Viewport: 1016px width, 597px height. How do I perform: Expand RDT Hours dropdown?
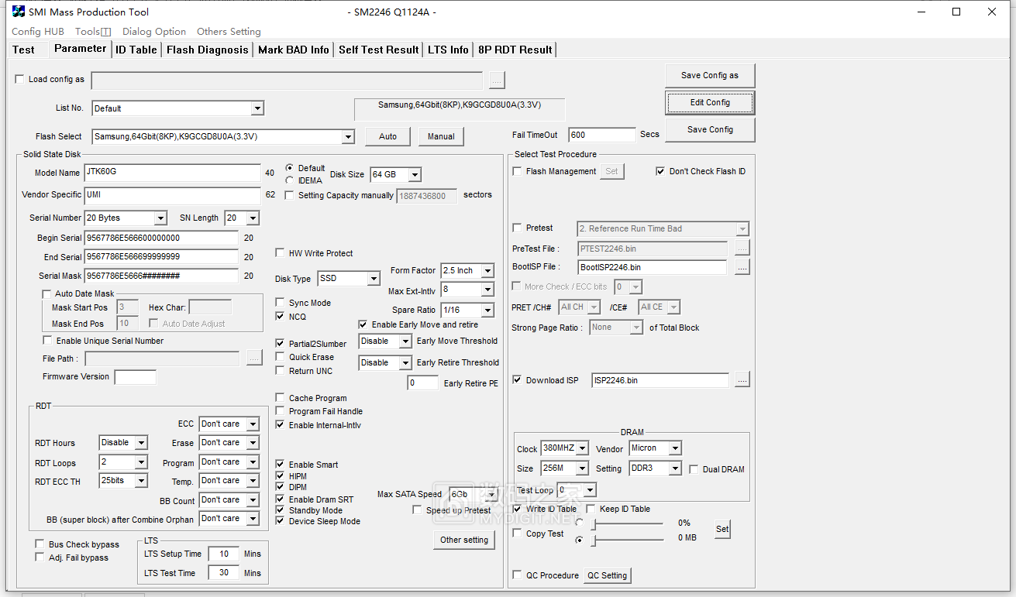click(x=141, y=443)
